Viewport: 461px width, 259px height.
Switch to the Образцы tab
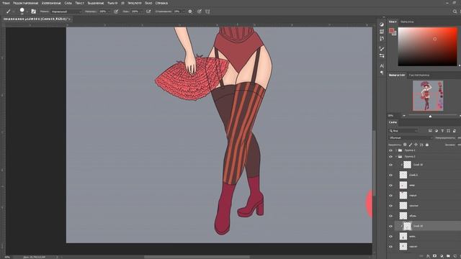[x=407, y=22]
